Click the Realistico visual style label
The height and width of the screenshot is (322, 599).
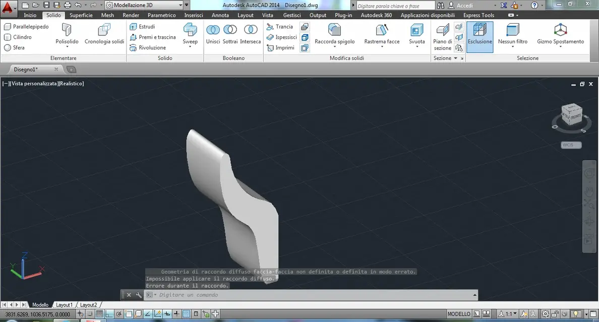click(71, 84)
